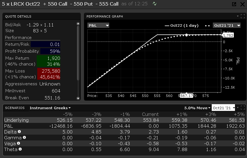247x158 pixels.
Task: Maximize the Scenarios panel
Action: pyautogui.click(x=243, y=108)
